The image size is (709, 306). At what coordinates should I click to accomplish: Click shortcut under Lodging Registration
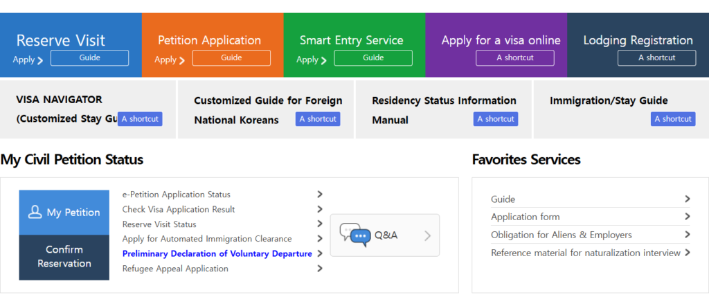(657, 58)
